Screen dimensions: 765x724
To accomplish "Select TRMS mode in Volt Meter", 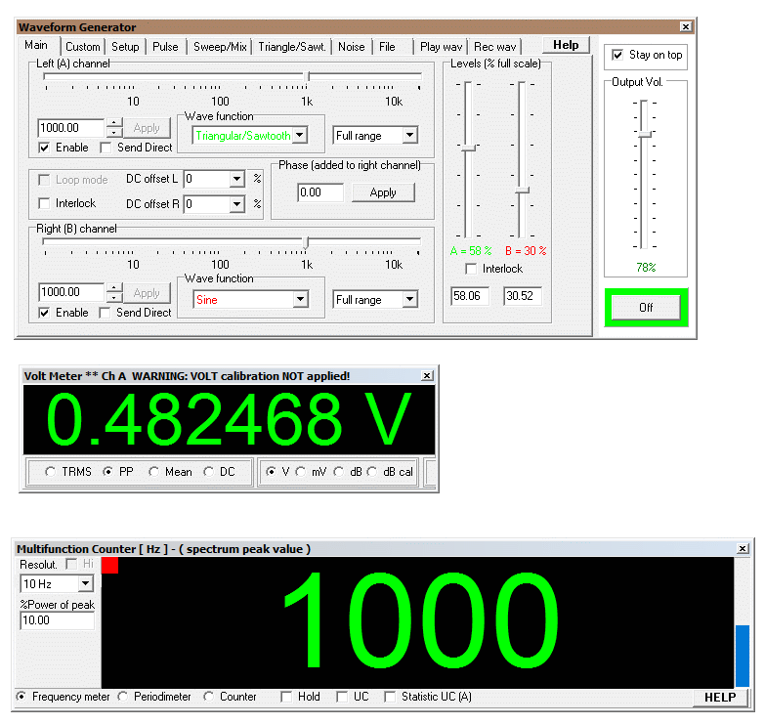I will tap(50, 472).
